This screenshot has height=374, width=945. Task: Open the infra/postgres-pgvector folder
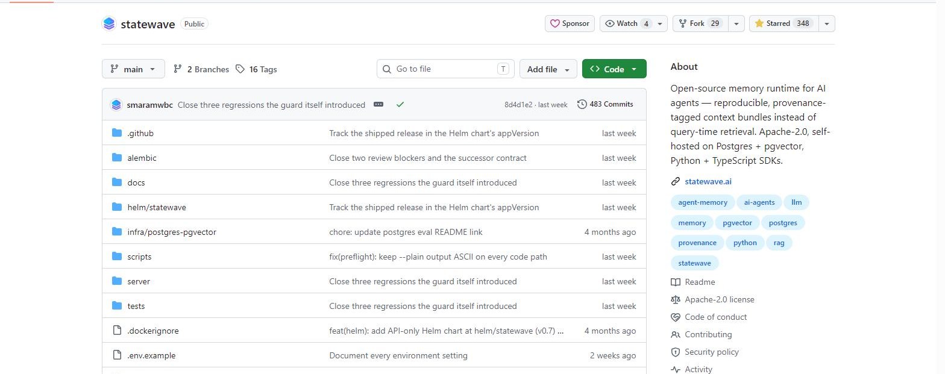click(172, 232)
